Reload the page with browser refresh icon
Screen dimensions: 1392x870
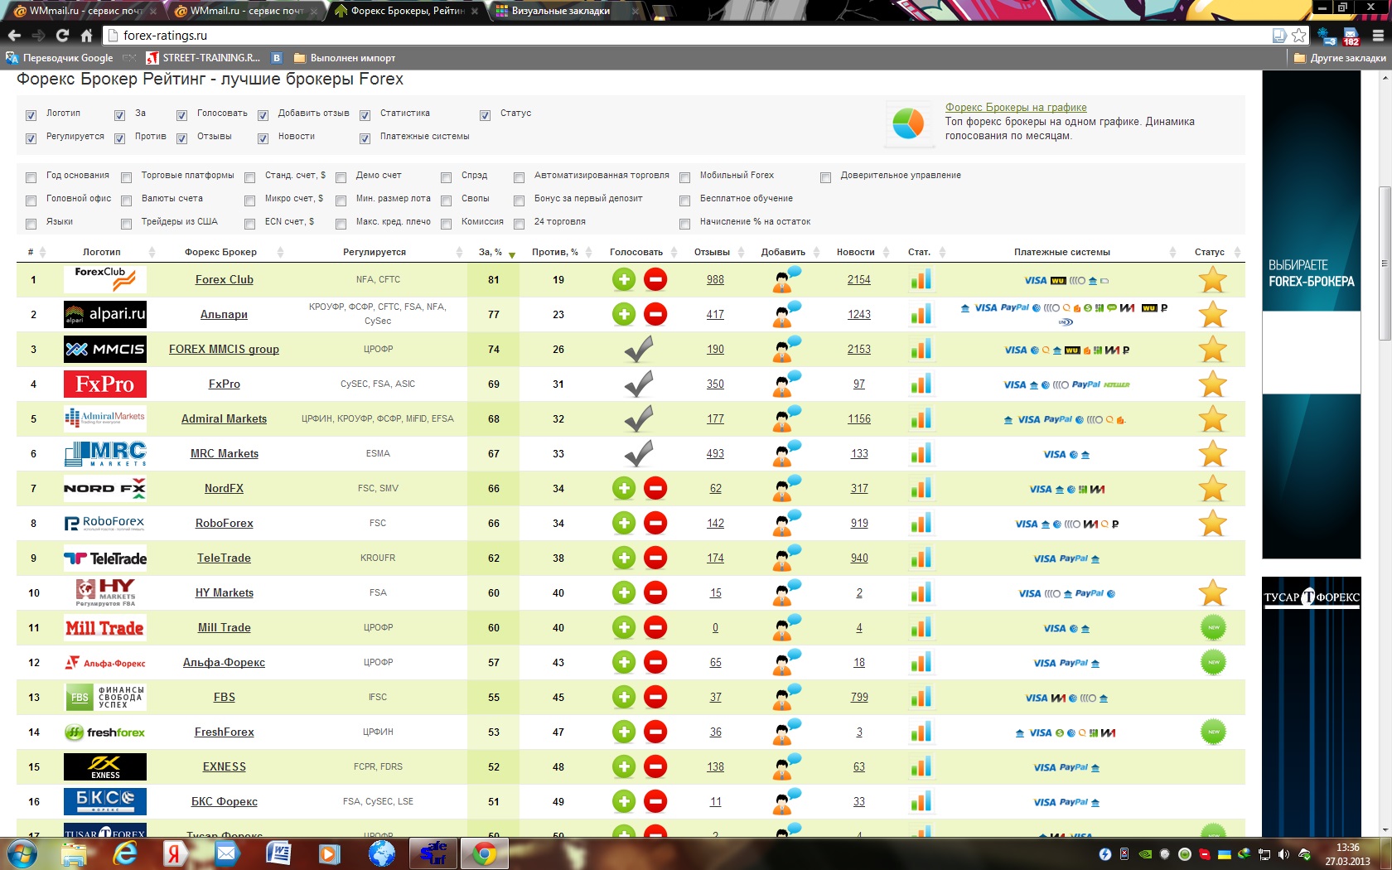pyautogui.click(x=62, y=35)
